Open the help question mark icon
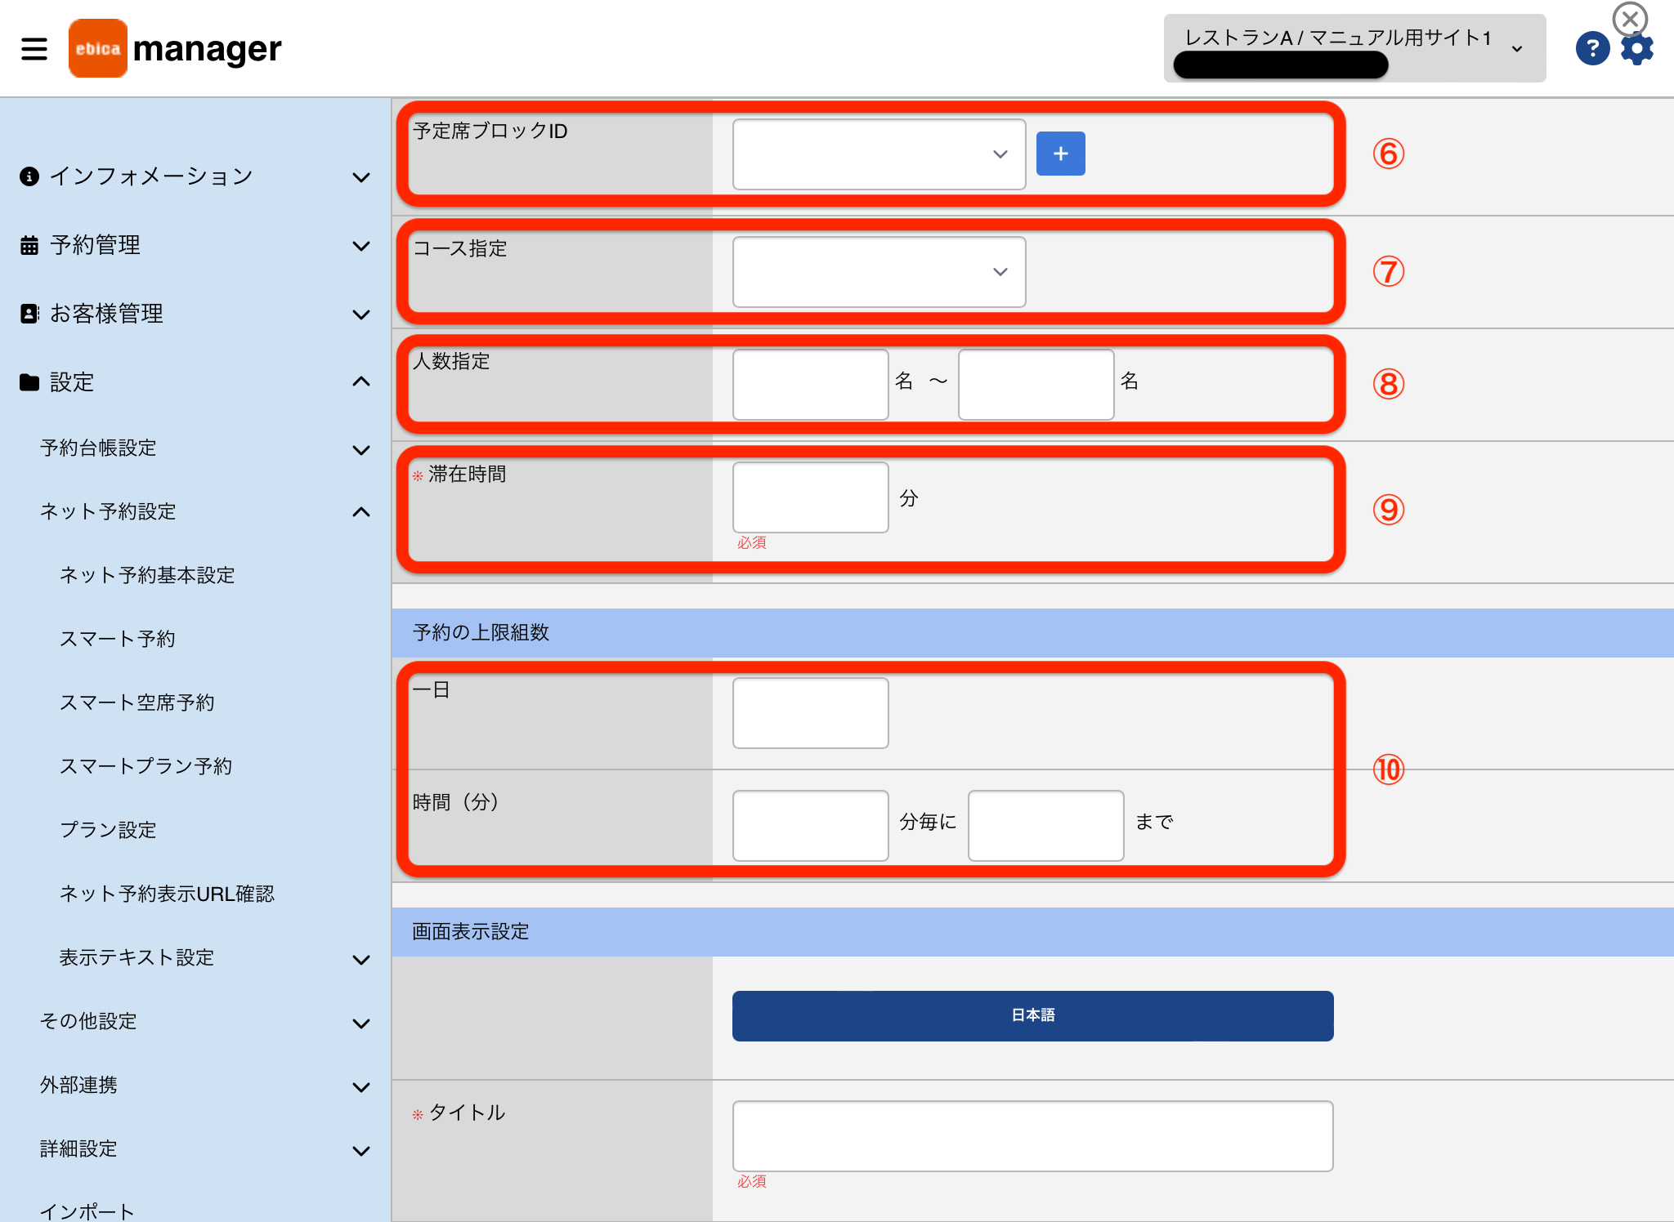 point(1592,48)
